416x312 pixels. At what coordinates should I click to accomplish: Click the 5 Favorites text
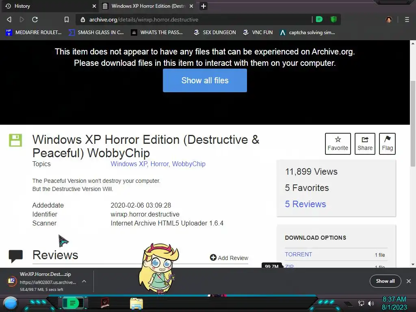(x=307, y=188)
